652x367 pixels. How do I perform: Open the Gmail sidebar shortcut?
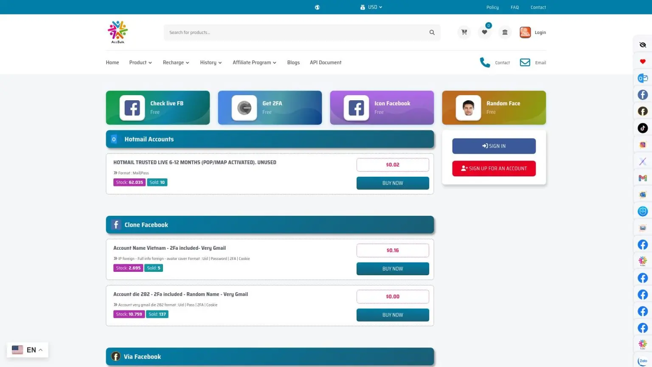pyautogui.click(x=643, y=178)
